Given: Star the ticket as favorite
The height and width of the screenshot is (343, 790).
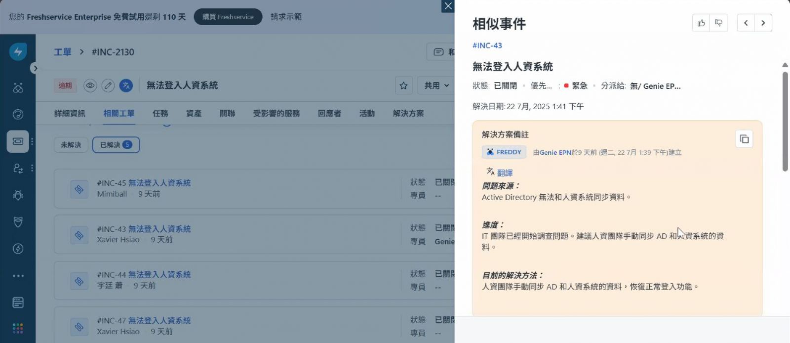Looking at the screenshot, I should pos(403,86).
